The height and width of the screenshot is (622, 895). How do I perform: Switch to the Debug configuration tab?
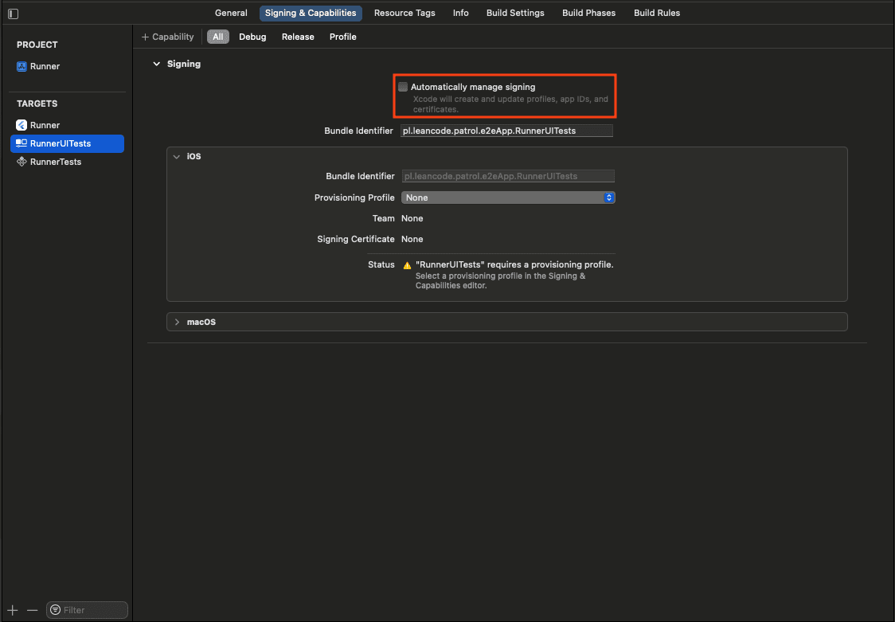[x=252, y=37]
